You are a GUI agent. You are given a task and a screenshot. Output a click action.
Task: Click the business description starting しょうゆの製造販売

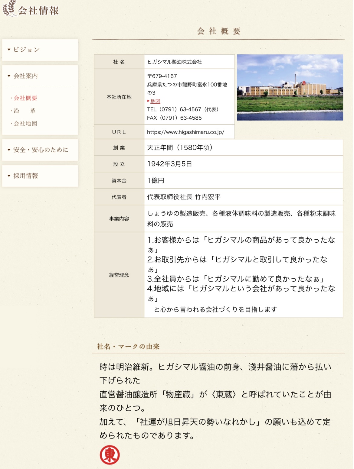(x=241, y=218)
